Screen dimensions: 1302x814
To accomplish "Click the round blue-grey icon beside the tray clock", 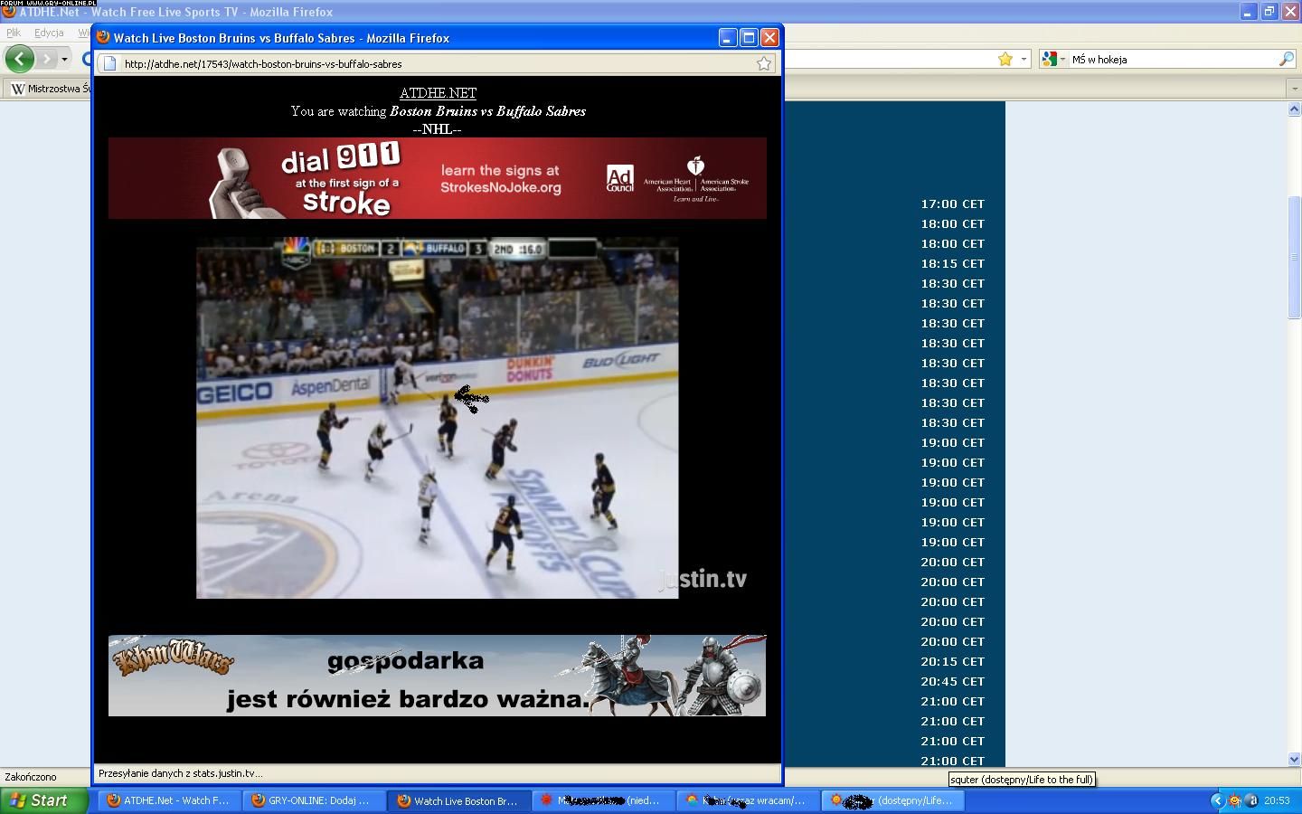I will (x=1252, y=800).
